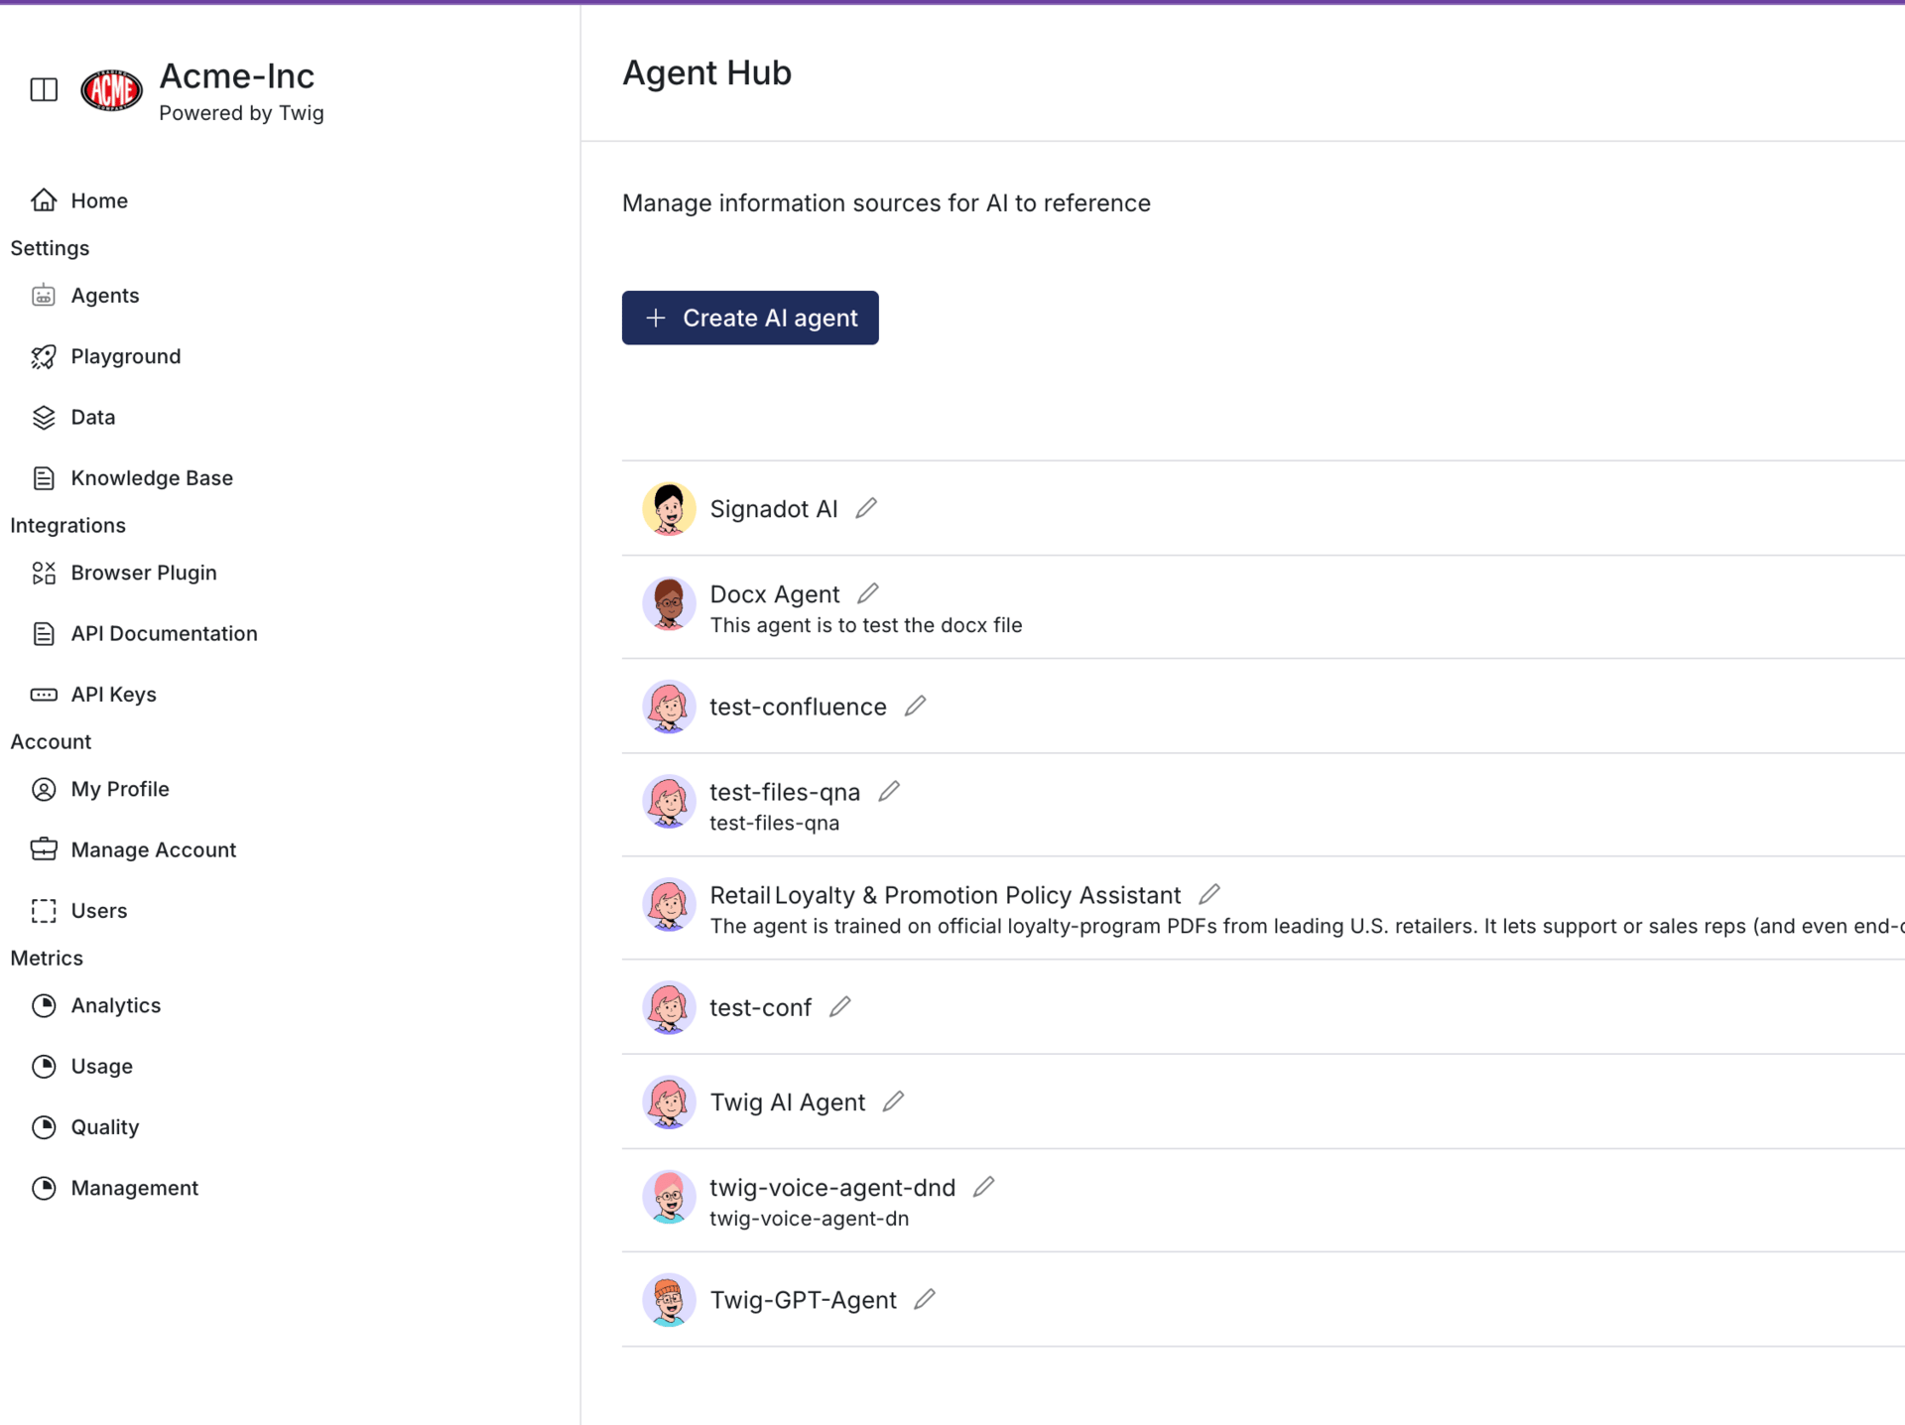This screenshot has width=1905, height=1425.
Task: Open Manage Account page
Action: (x=153, y=849)
